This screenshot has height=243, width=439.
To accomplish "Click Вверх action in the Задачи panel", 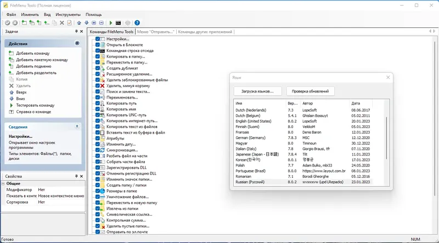I will [21, 92].
